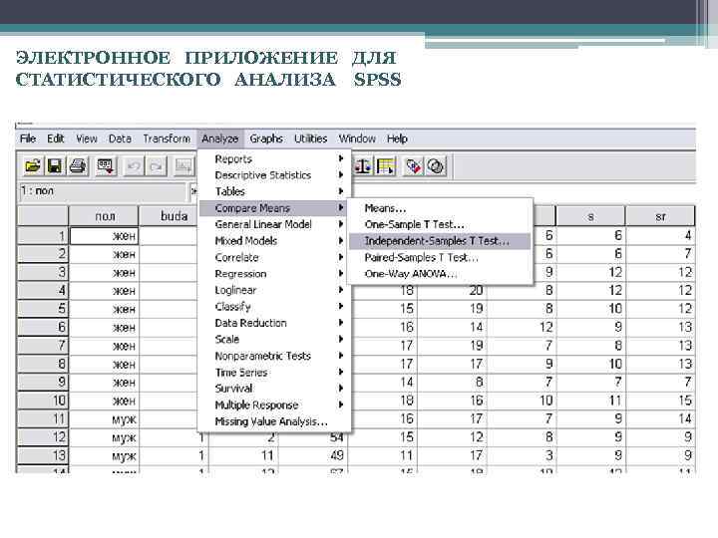Select the 's' column header
Image resolution: width=718 pixels, height=538 pixels.
point(590,216)
